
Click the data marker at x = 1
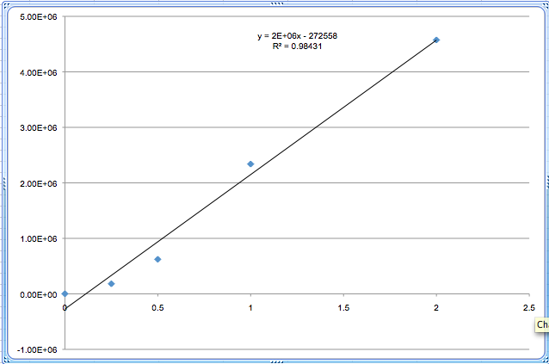pyautogui.click(x=250, y=163)
